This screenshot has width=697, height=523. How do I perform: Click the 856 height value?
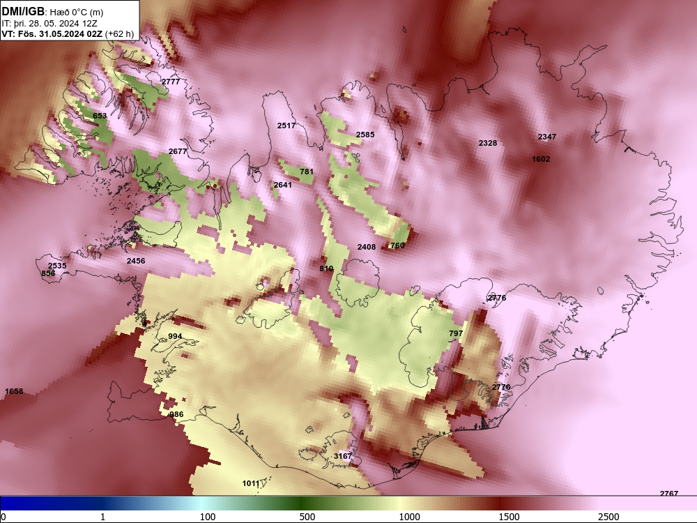tap(48, 273)
